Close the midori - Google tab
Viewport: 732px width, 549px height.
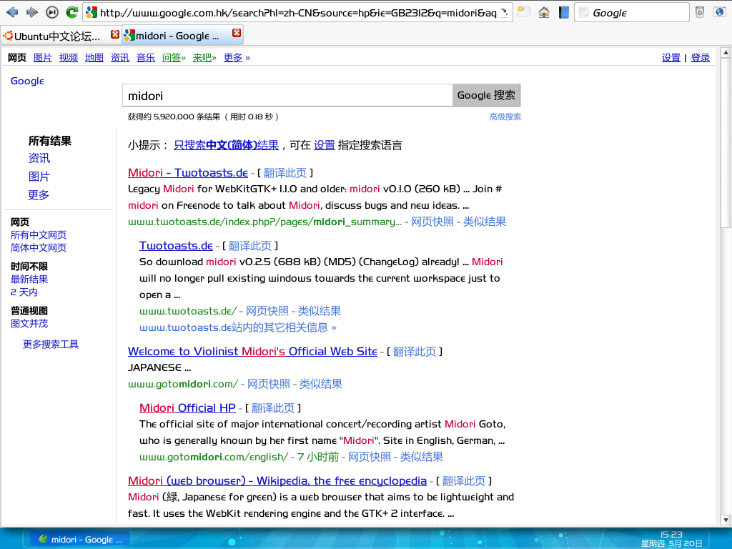(237, 33)
